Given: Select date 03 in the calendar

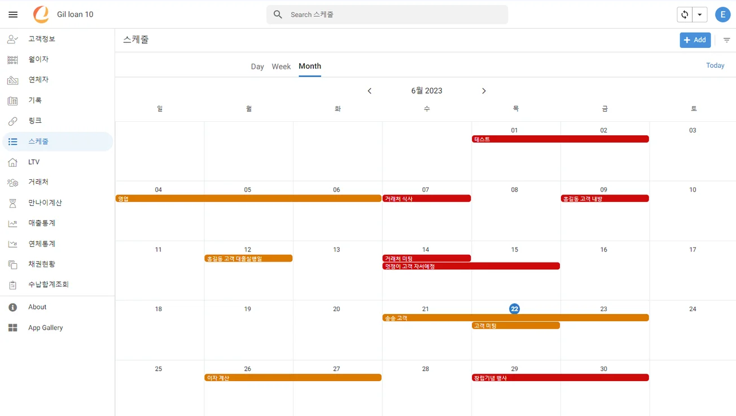Looking at the screenshot, I should (x=693, y=130).
